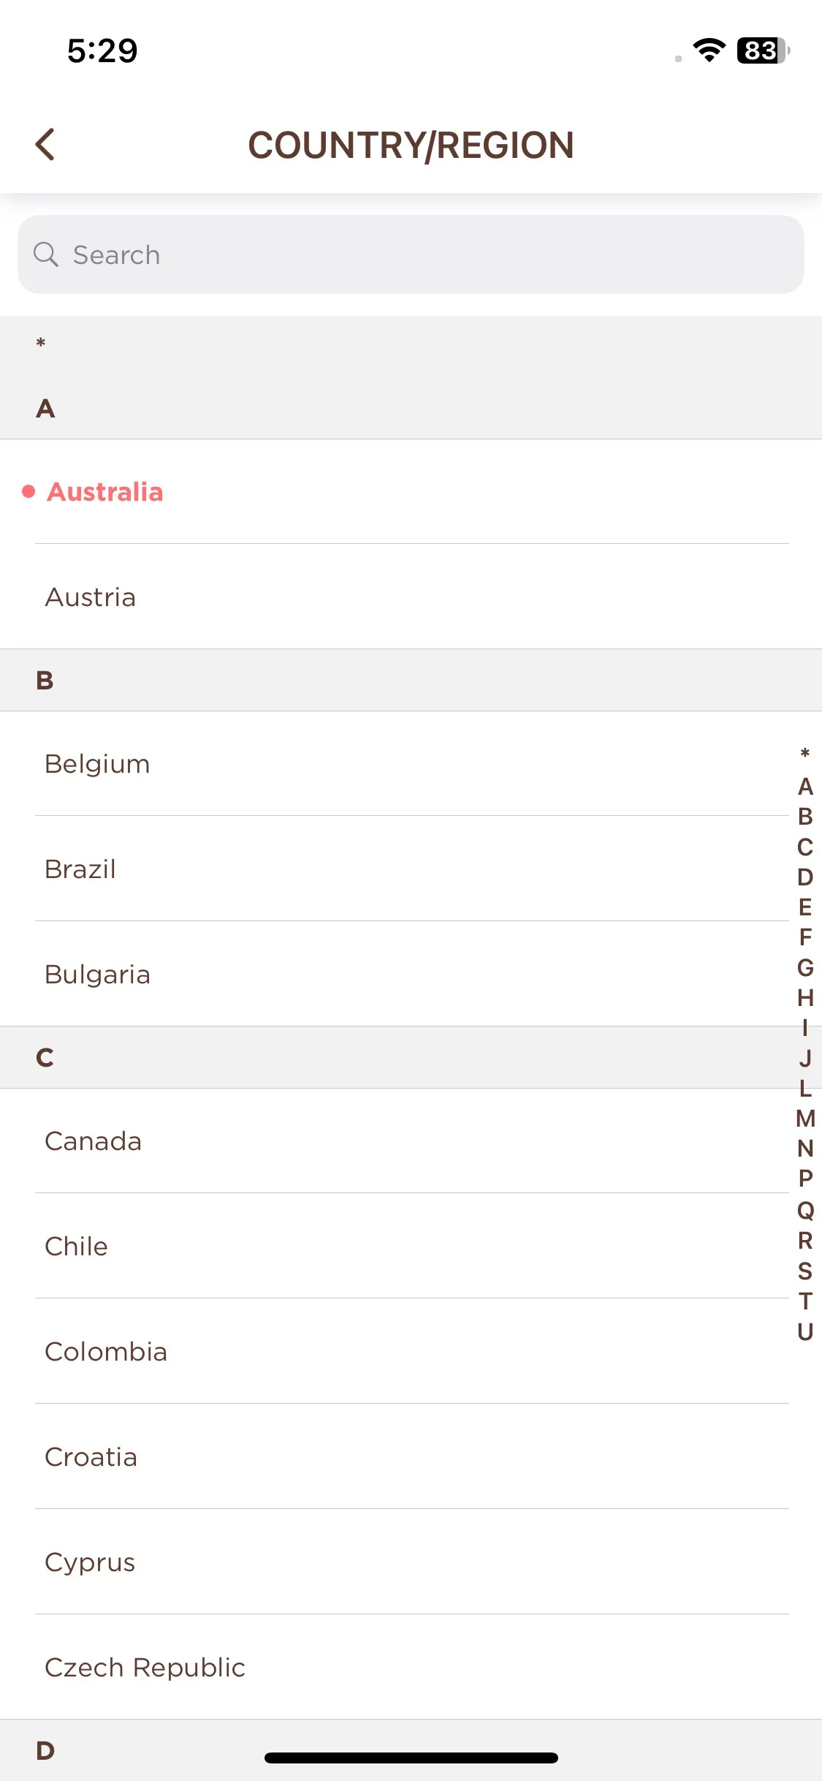Tap the back arrow icon
The image size is (822, 1781).
pyautogui.click(x=45, y=144)
